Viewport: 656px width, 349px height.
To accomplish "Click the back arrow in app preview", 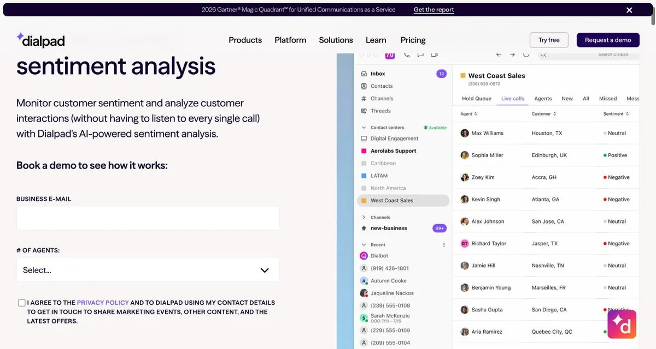I will click(498, 55).
